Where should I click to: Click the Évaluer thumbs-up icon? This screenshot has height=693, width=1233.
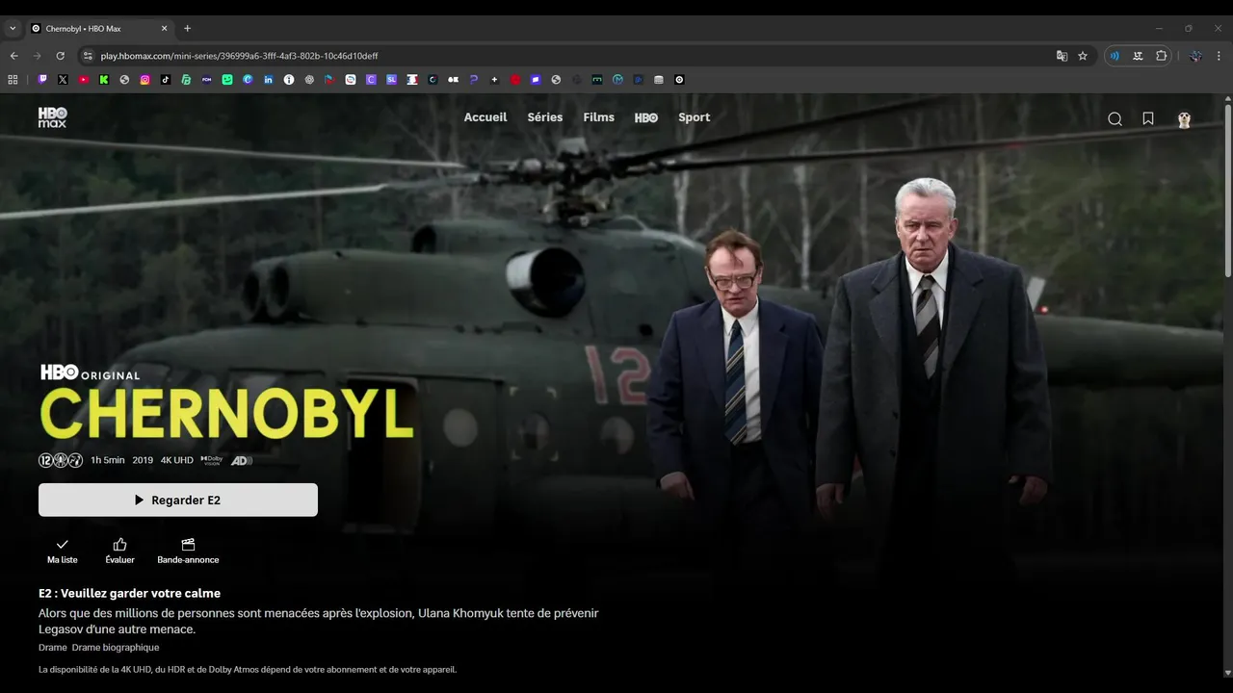coord(119,545)
